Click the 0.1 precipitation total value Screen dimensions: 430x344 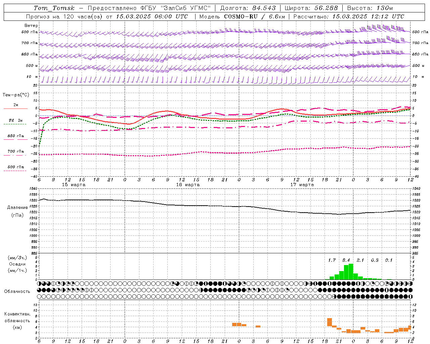click(389, 260)
